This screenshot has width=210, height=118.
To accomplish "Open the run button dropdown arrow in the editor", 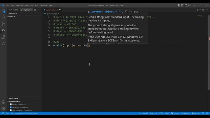I will point(200,10).
